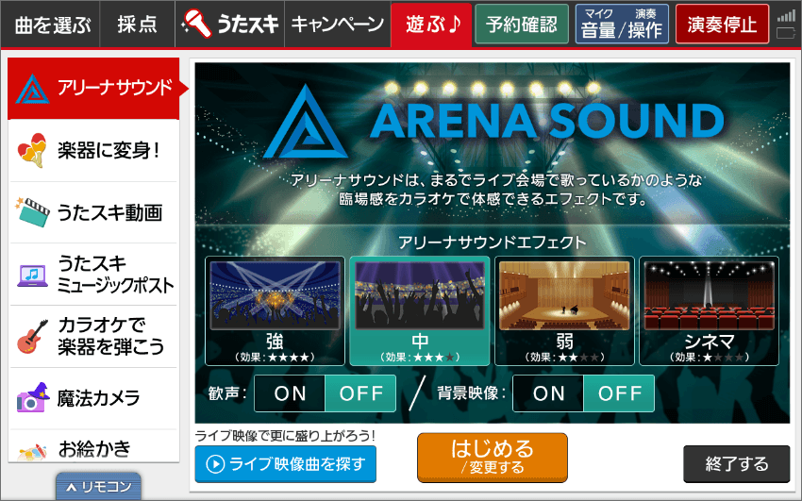Click the はじめる/変更する button
Screen dimensions: 802x501
(x=492, y=457)
